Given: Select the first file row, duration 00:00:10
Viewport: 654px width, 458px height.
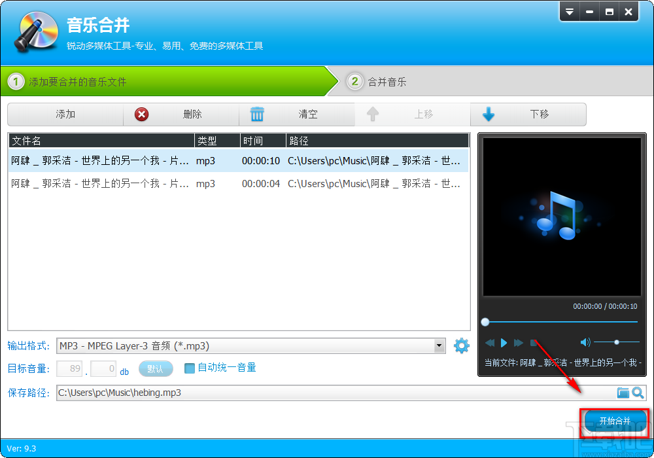Looking at the screenshot, I should pyautogui.click(x=239, y=160).
